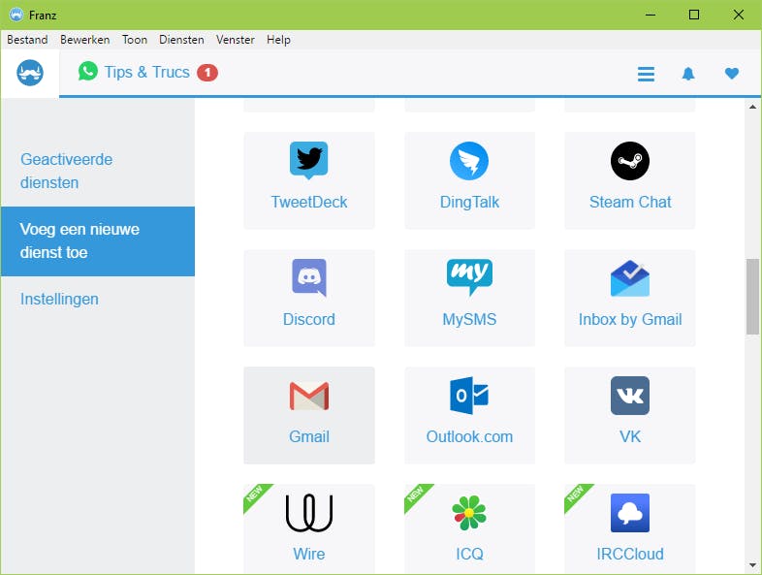Click the scrollbar down arrow
The width and height of the screenshot is (762, 575).
(752, 565)
